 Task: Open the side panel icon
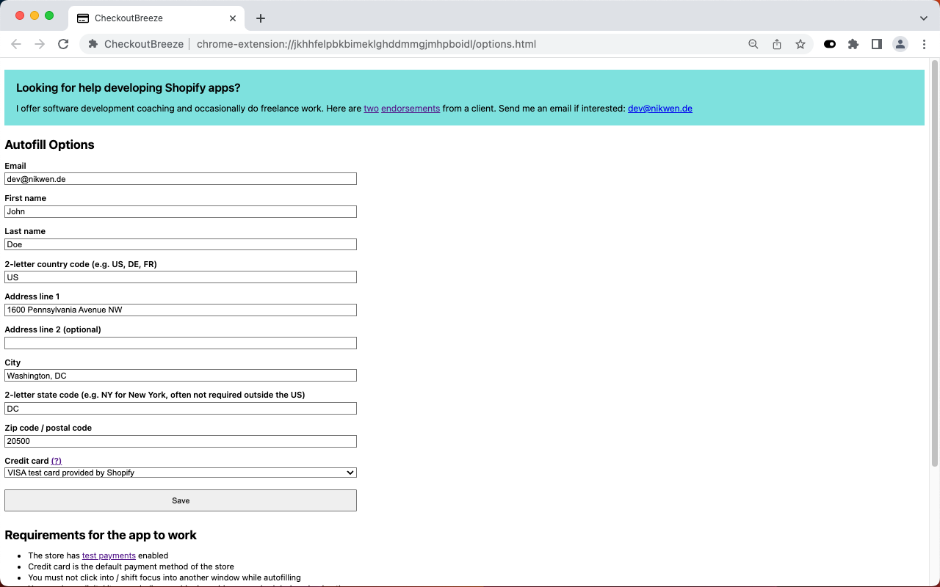[x=877, y=44]
